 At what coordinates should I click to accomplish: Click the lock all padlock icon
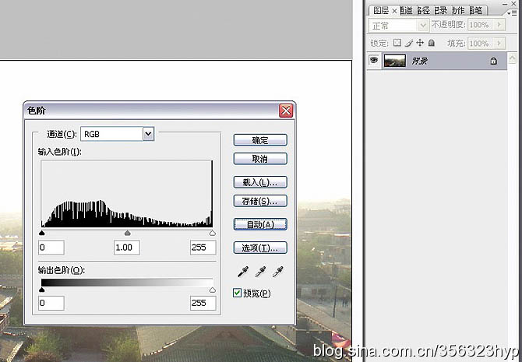[x=432, y=43]
